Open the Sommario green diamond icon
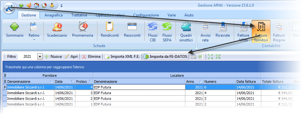This screenshot has height=115, width=302. (x=15, y=27)
